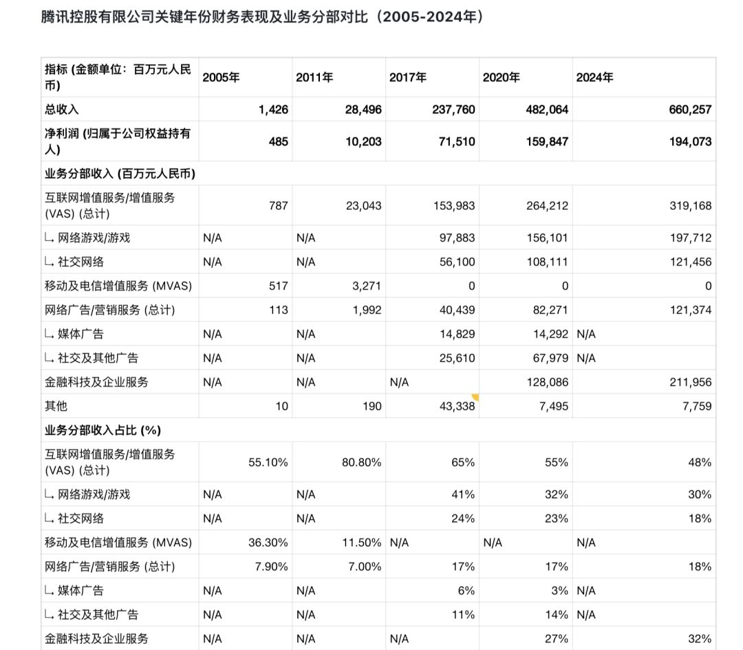Click advertising share 7.00%
The width and height of the screenshot is (743, 650).
365,567
